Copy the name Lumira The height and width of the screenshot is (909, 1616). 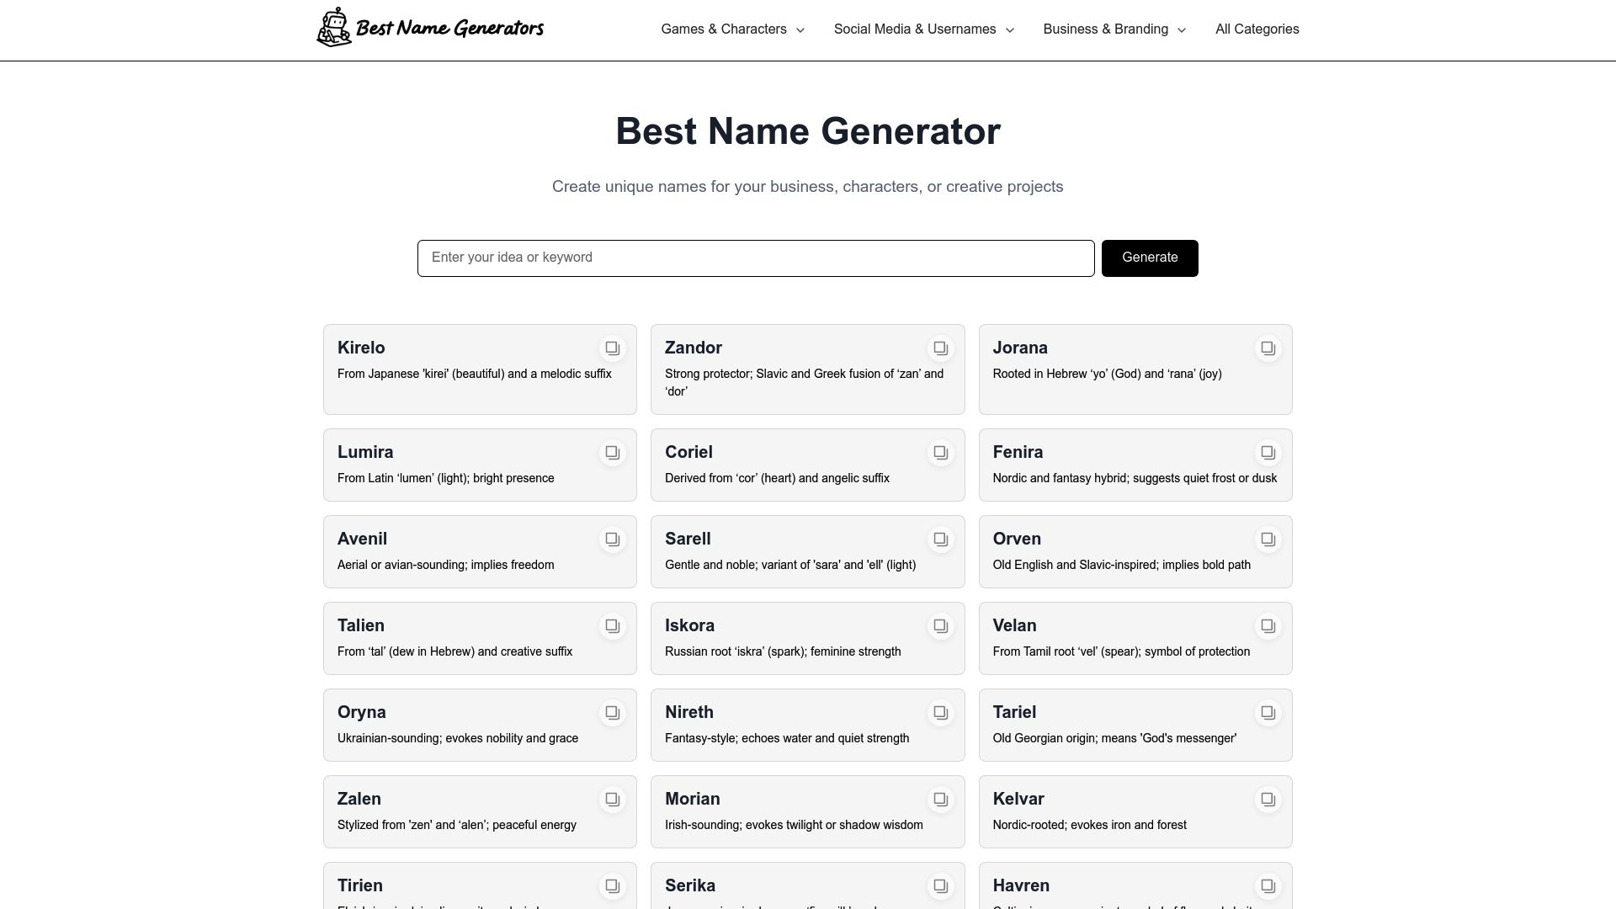(613, 452)
